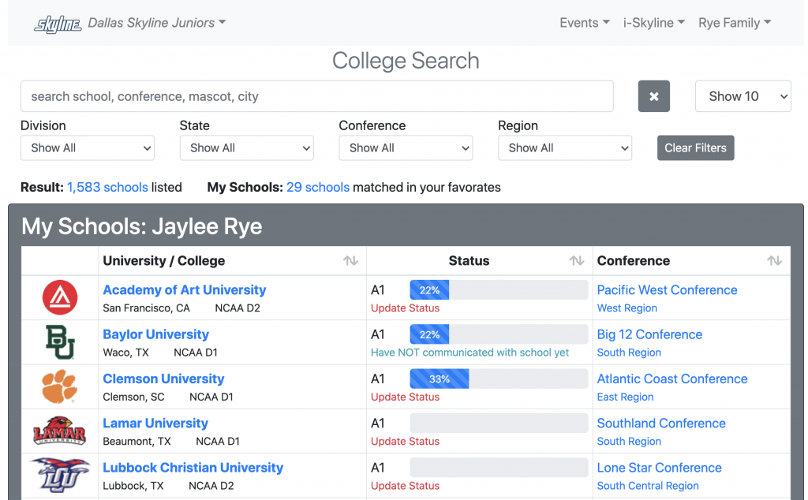Open South Central Region link
The image size is (808, 500).
[649, 485]
